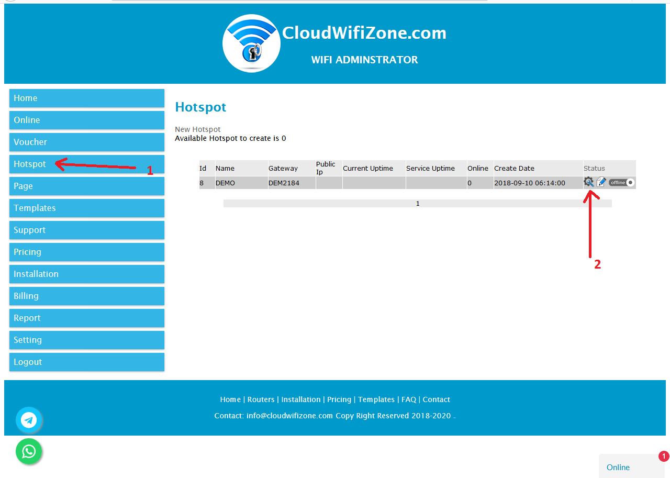Click the Contact link in footer

pos(437,399)
